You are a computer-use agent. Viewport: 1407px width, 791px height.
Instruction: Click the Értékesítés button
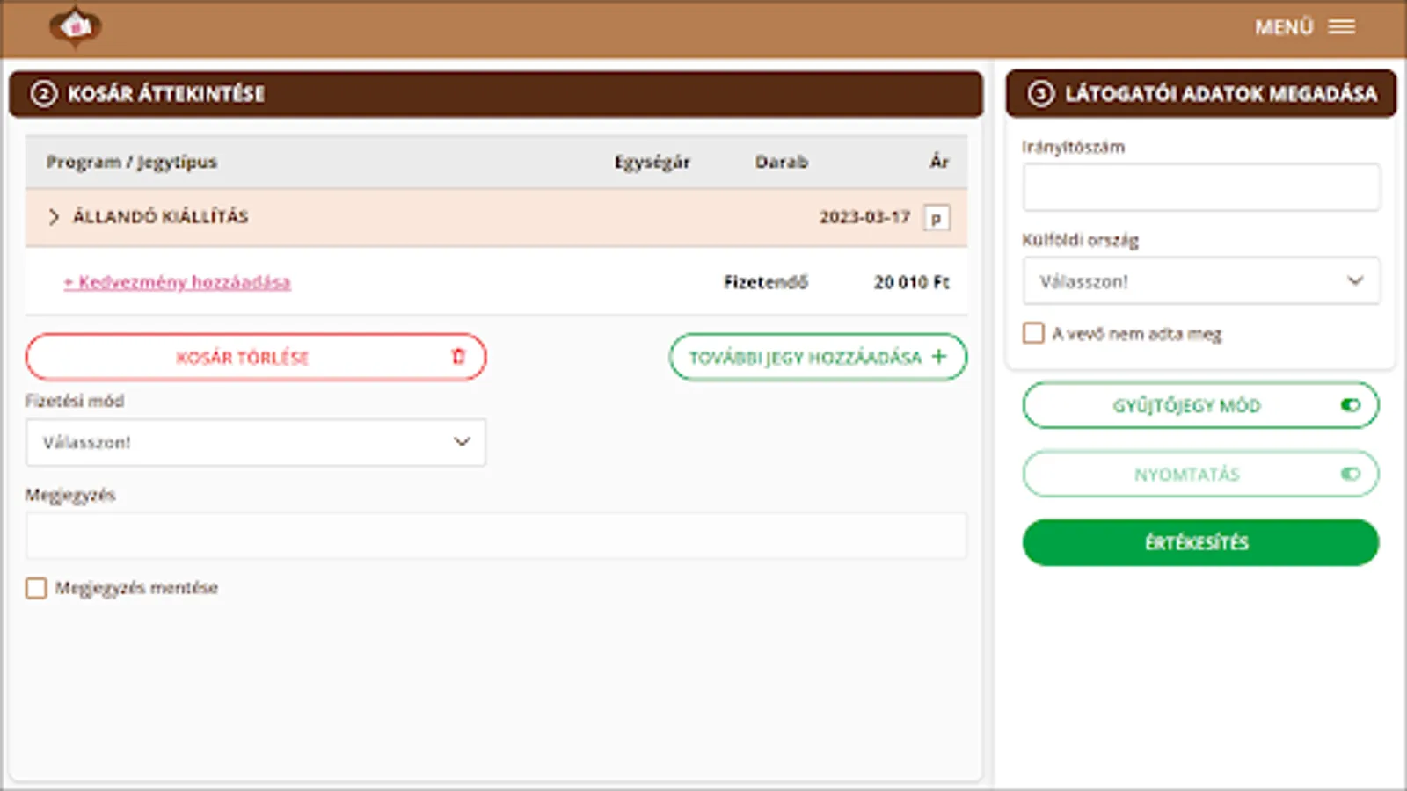point(1200,542)
